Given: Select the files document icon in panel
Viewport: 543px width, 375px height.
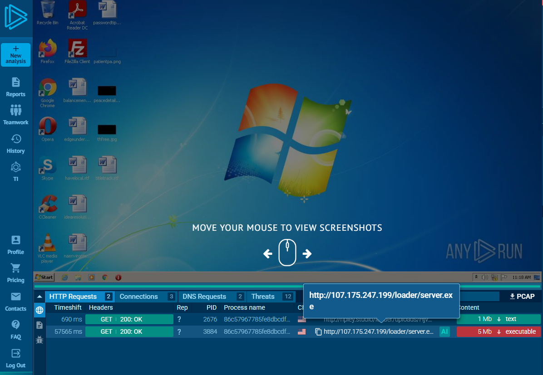Looking at the screenshot, I should [x=39, y=325].
